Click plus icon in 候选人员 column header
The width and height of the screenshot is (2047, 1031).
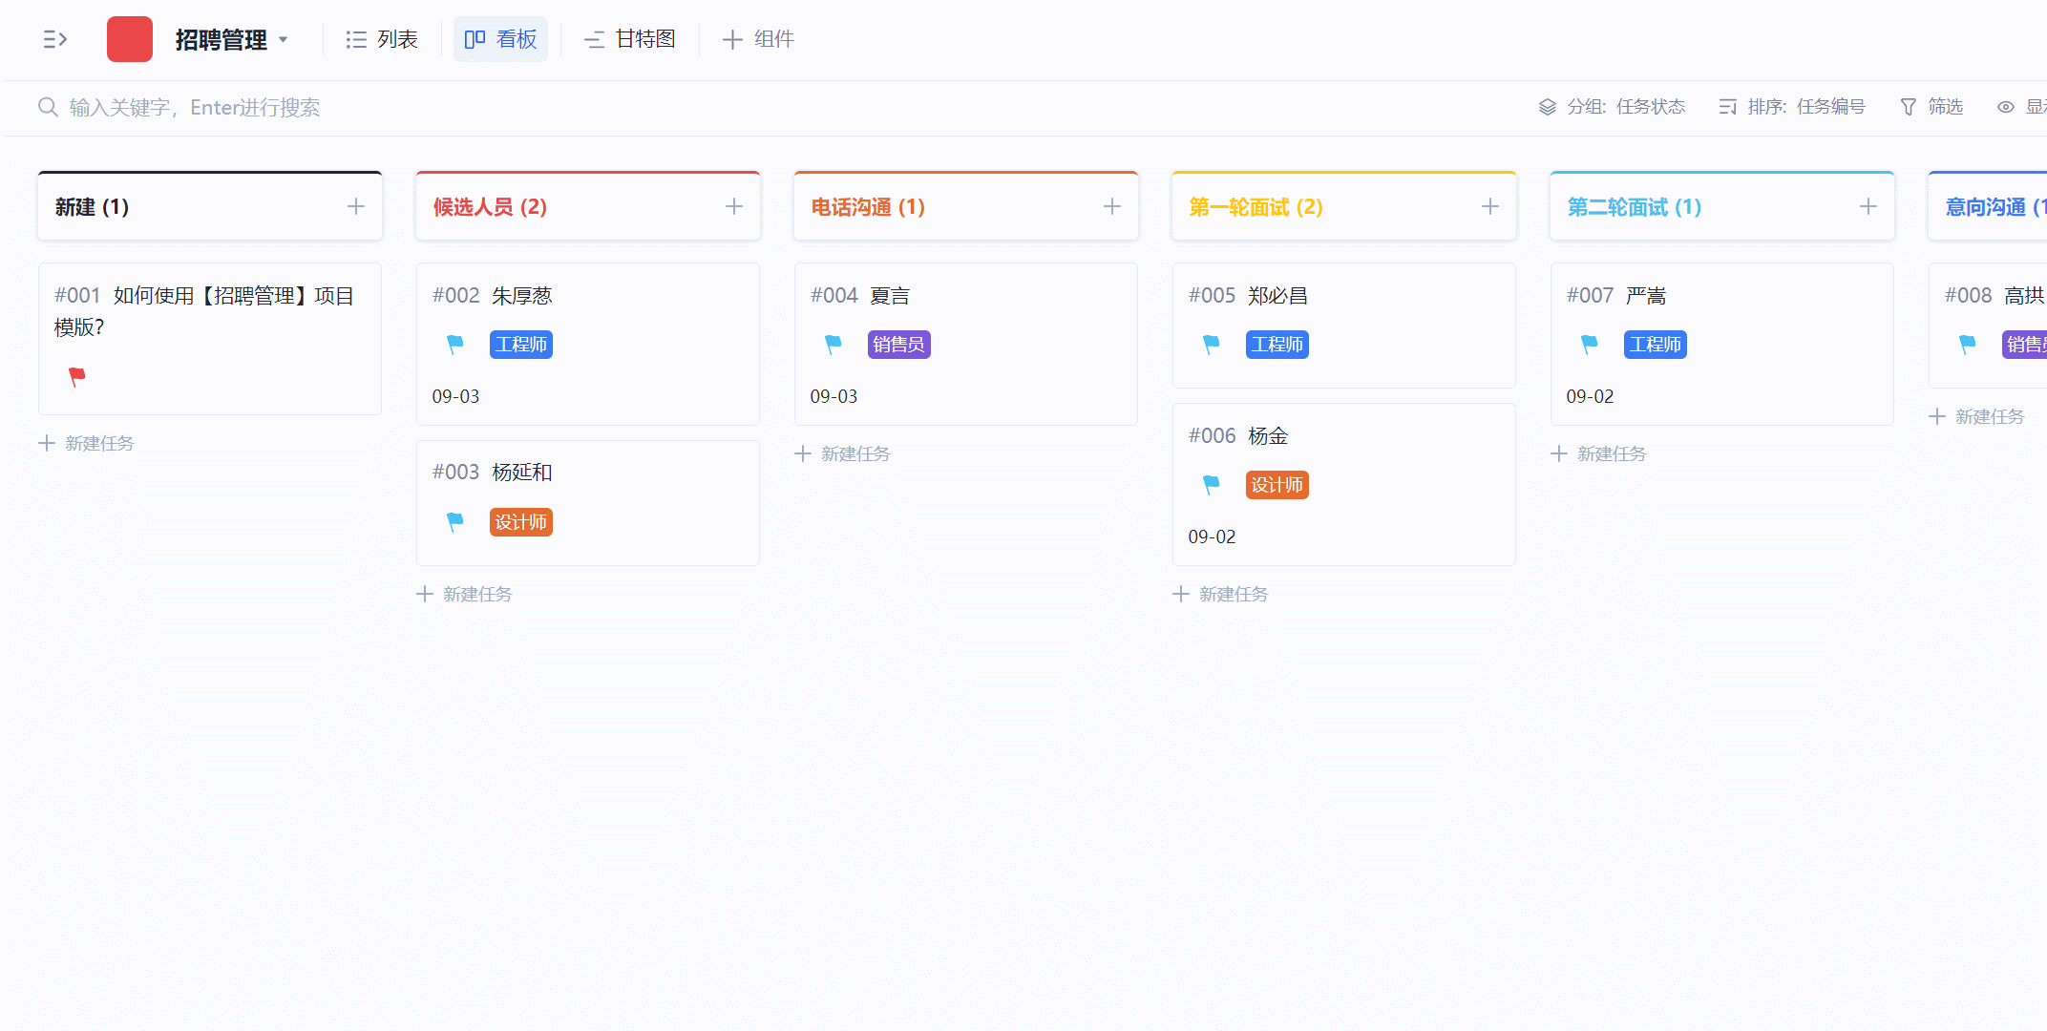(734, 206)
